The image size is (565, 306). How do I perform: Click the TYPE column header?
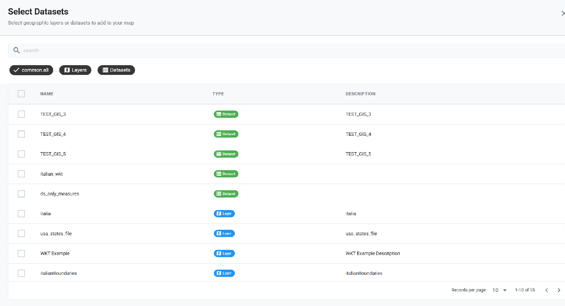tap(218, 94)
